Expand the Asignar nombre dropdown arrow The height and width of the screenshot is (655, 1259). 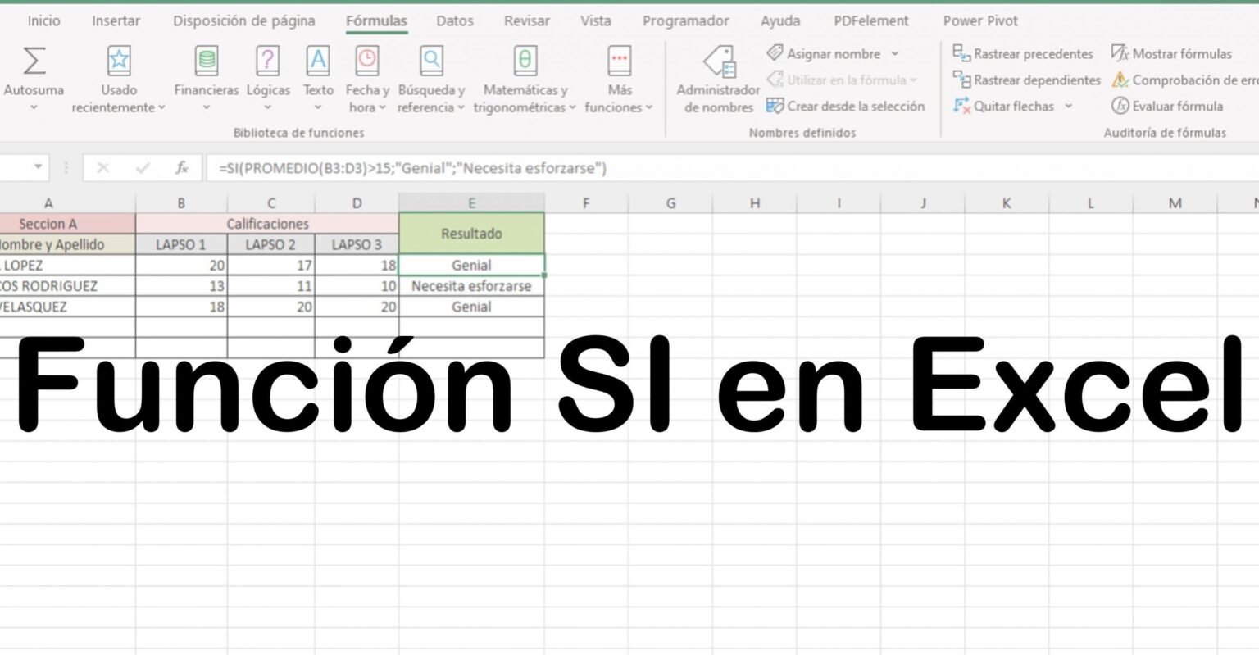click(x=894, y=54)
